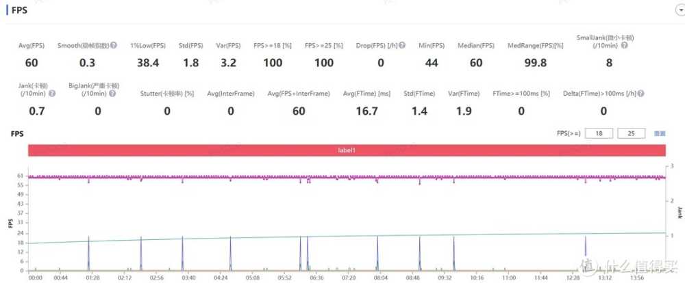Click the Avg(FPS) value of 60
The width and height of the screenshot is (685, 283).
coord(32,62)
